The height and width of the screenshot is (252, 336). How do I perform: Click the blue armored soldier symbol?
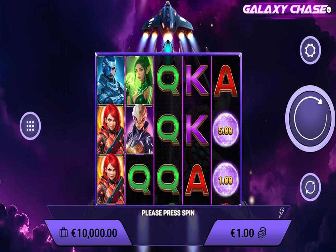[111, 80]
